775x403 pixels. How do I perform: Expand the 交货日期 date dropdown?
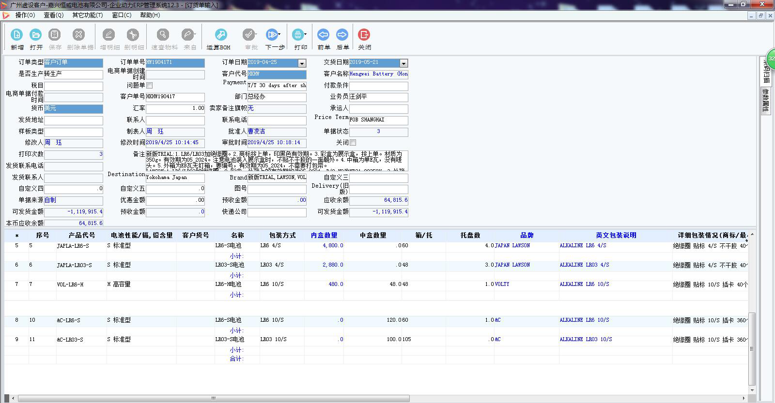(403, 63)
